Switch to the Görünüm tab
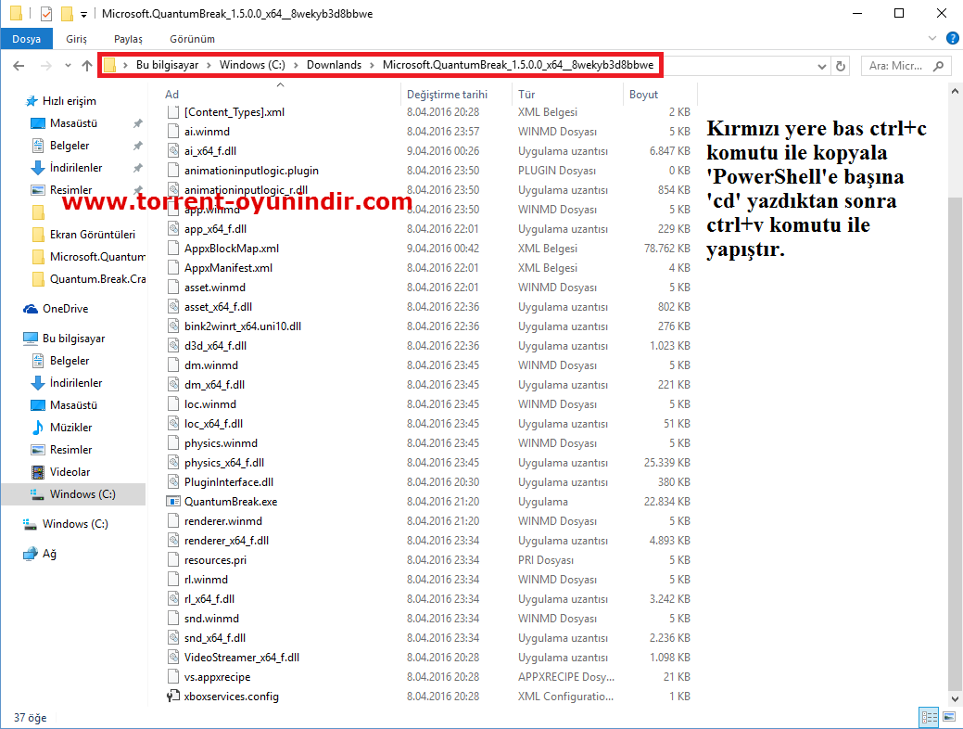This screenshot has width=963, height=729. (192, 39)
